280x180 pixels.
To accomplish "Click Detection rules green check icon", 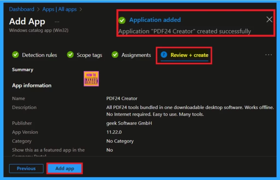I will tap(16, 55).
